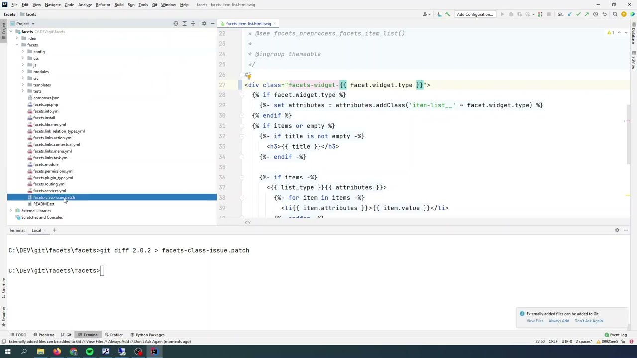Click the intention lightbulb on line 27

tap(248, 77)
